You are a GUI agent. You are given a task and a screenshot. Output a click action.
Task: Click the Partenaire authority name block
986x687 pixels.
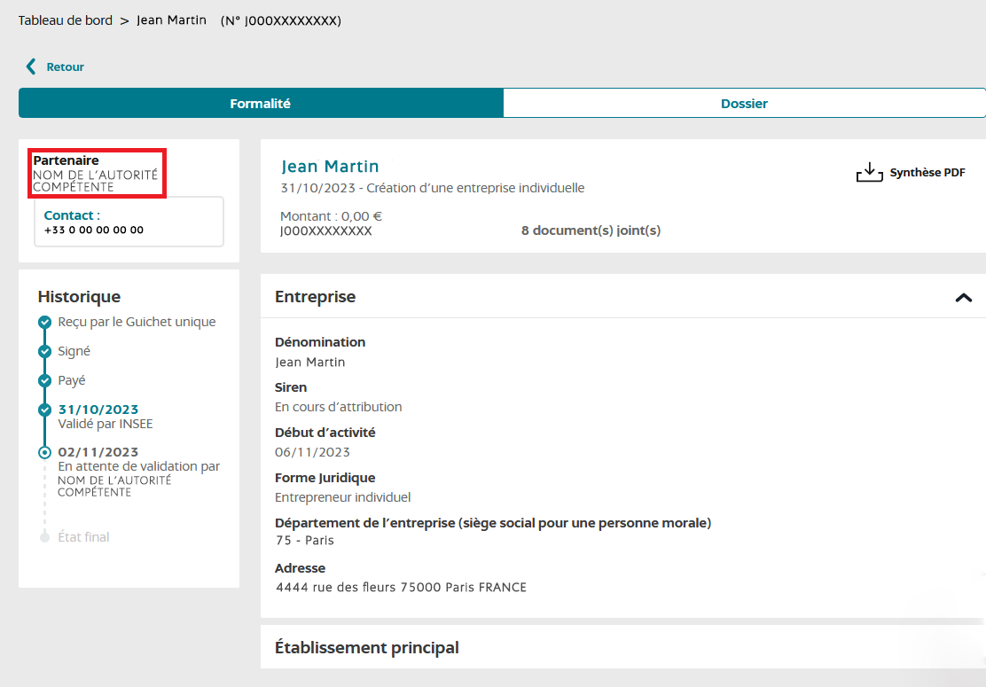(96, 174)
